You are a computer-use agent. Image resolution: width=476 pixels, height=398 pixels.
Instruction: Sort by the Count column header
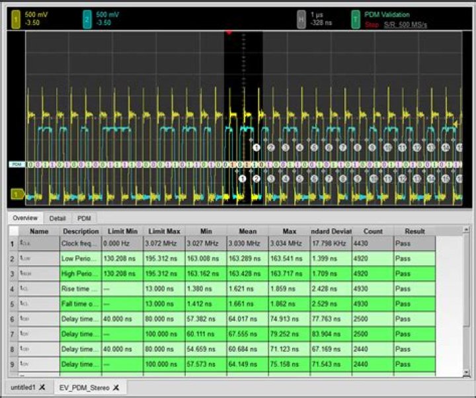373,231
